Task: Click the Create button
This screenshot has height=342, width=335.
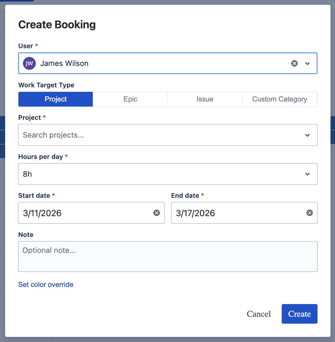Action: point(299,314)
